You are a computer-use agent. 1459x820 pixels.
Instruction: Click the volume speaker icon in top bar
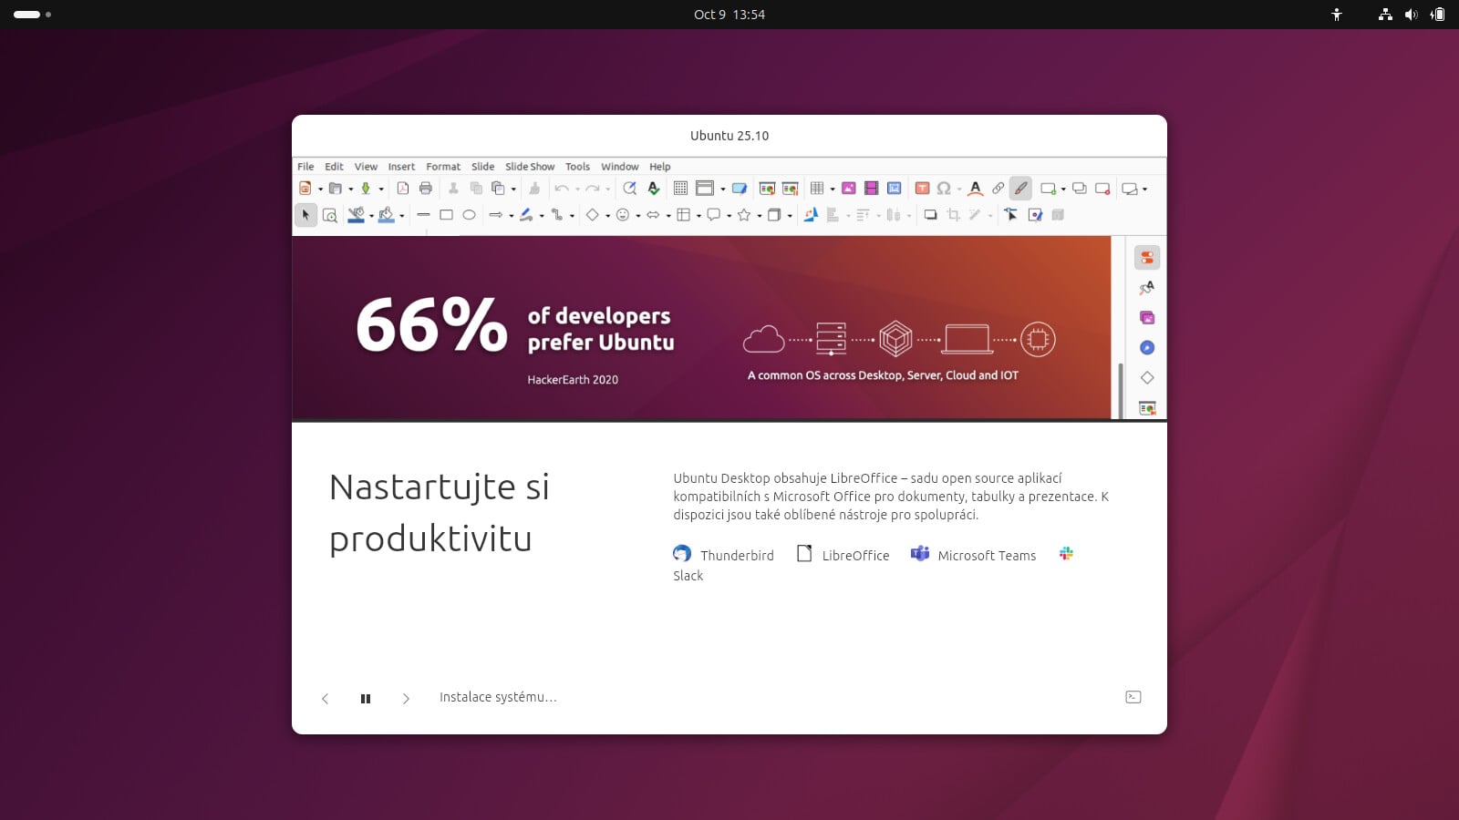(1411, 15)
